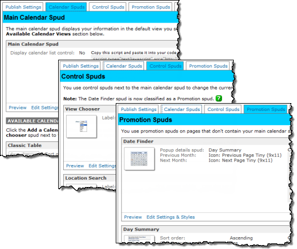Image resolution: width=297 pixels, height=249 pixels.
Task: Open Publish Settings tab in Promotion Spuds window
Action: [139, 109]
